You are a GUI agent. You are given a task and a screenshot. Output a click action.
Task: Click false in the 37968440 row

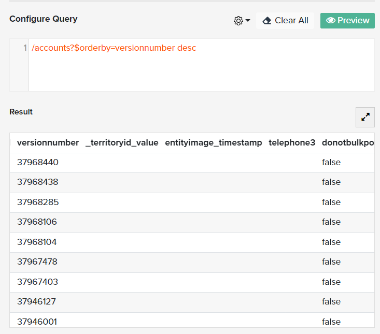[x=331, y=162]
